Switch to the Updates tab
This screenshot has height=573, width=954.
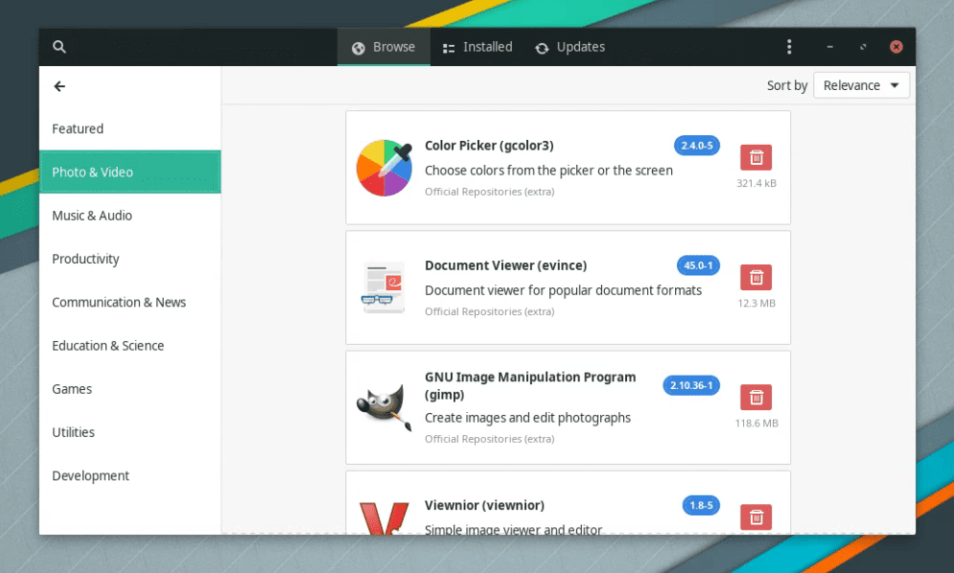coord(570,47)
